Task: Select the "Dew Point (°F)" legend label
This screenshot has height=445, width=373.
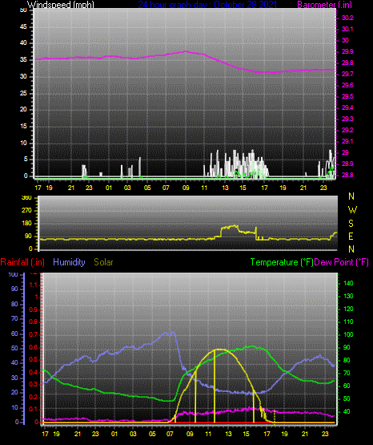Action: click(x=342, y=262)
